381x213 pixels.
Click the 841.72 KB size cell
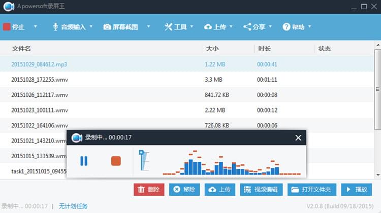[217, 95]
